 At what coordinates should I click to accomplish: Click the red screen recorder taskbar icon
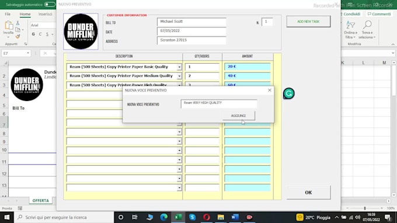tap(249, 217)
